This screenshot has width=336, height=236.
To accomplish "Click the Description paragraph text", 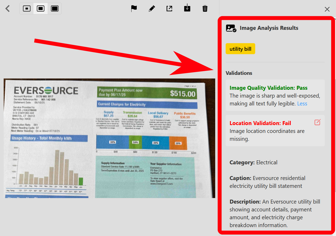I will point(275,213).
